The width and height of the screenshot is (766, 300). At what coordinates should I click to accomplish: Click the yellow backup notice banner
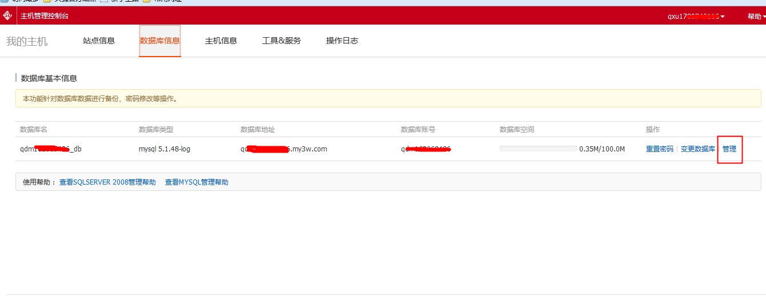click(x=388, y=99)
